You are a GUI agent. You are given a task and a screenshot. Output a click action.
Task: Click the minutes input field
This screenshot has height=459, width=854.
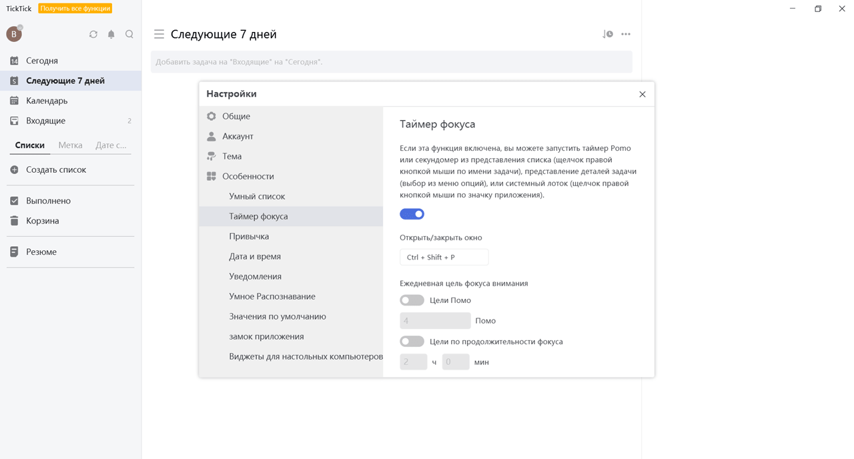(456, 362)
